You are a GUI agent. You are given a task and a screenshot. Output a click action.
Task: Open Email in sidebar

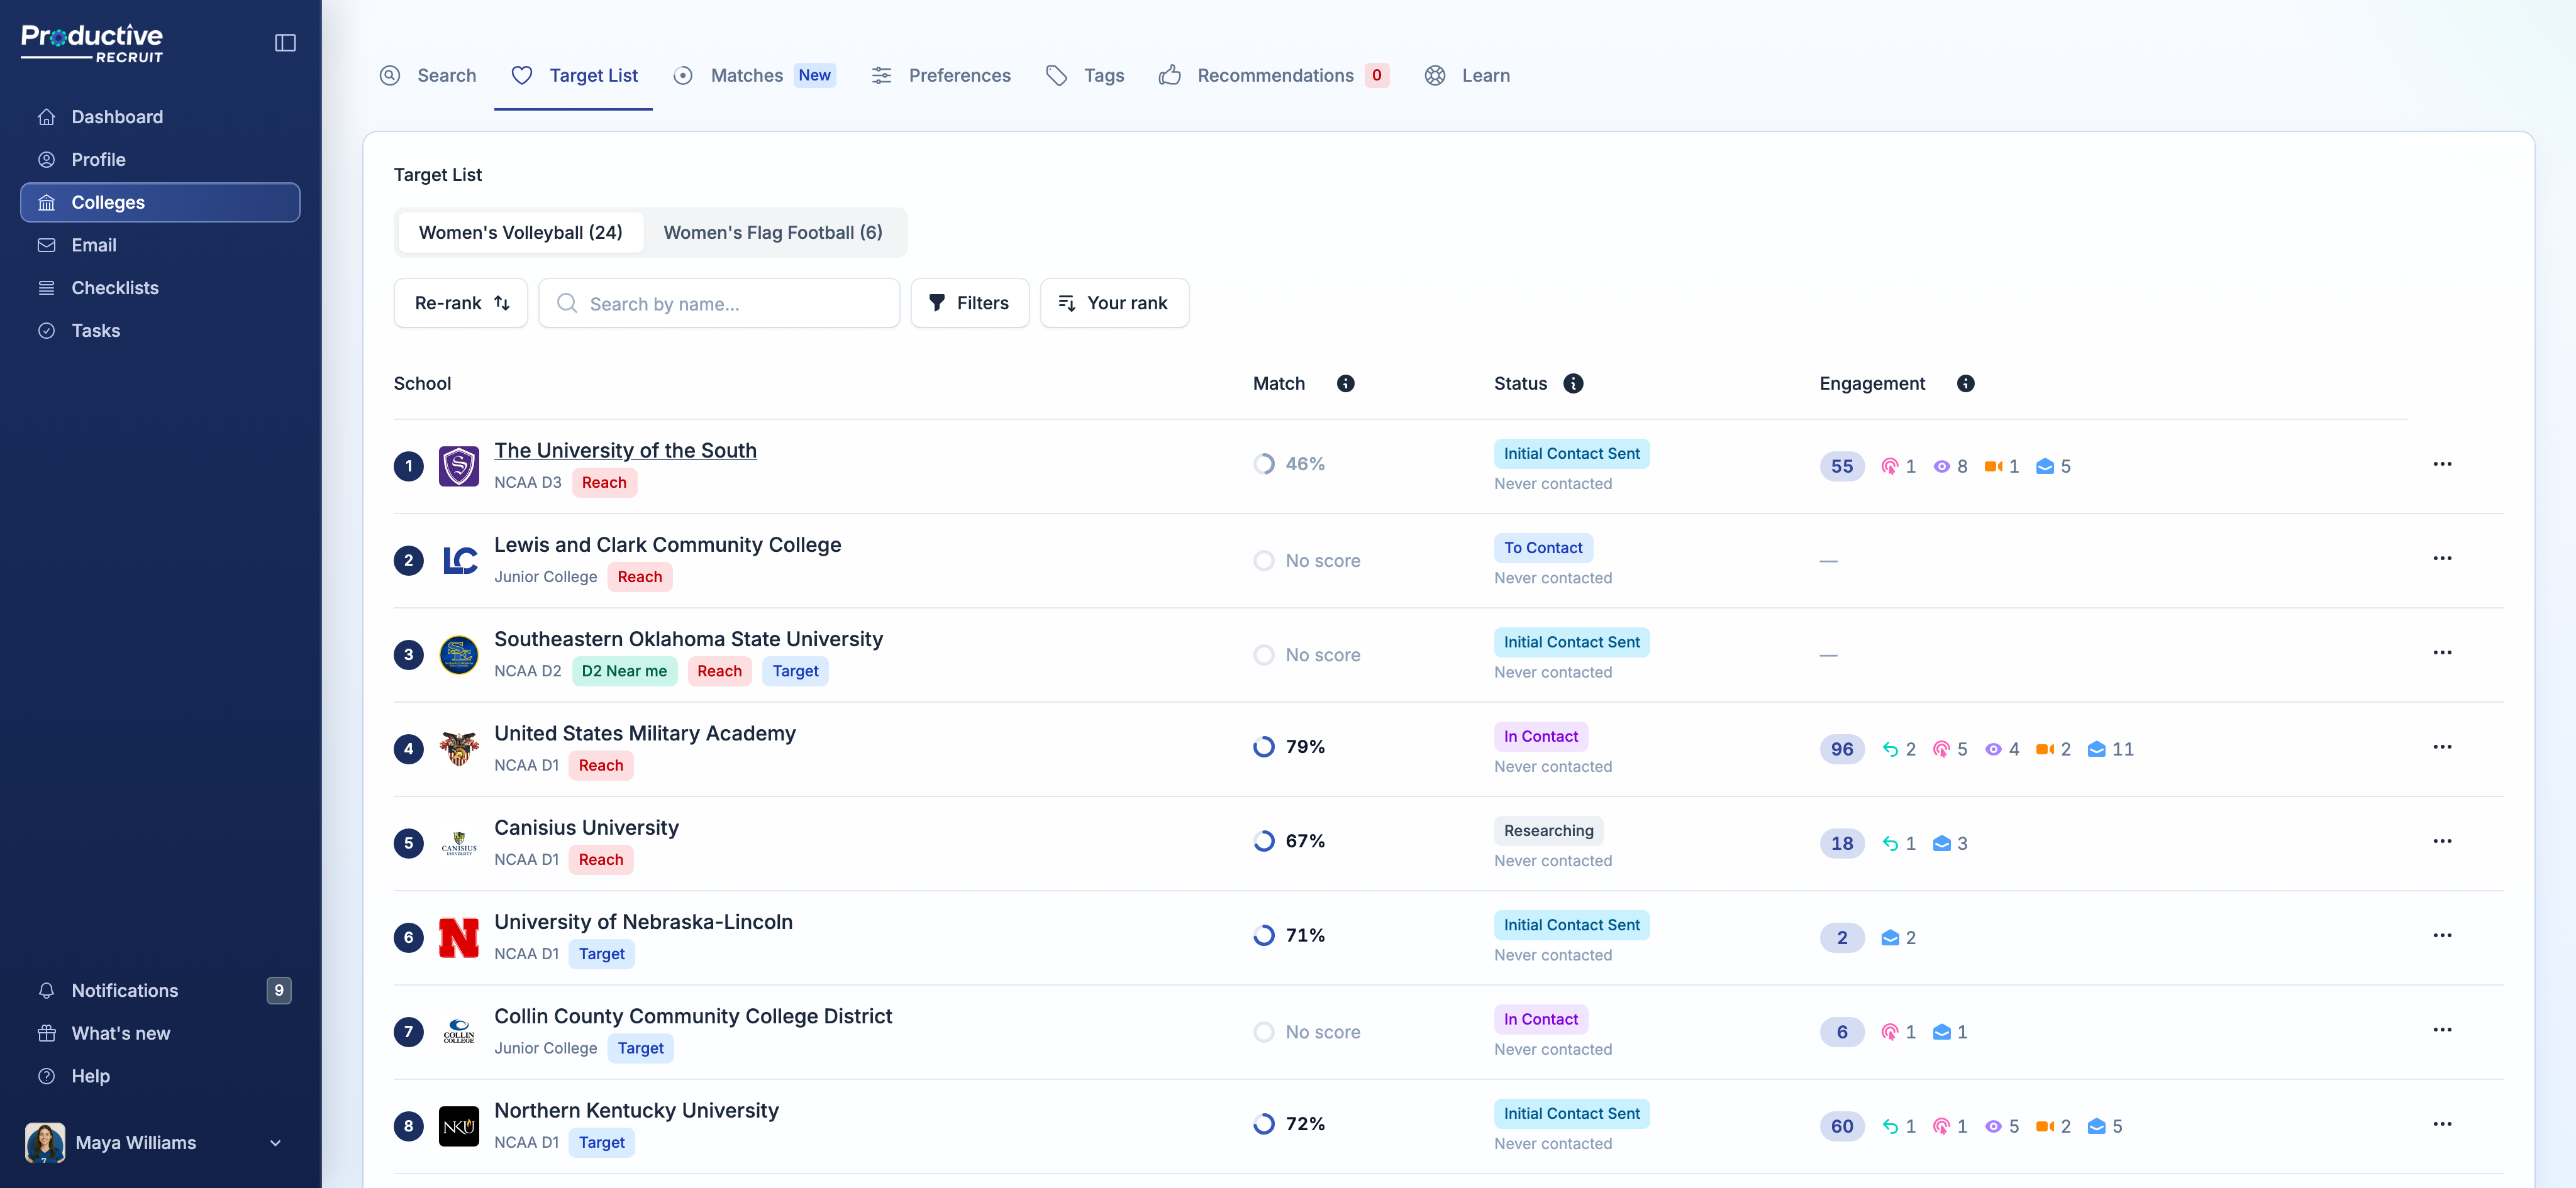pos(160,245)
